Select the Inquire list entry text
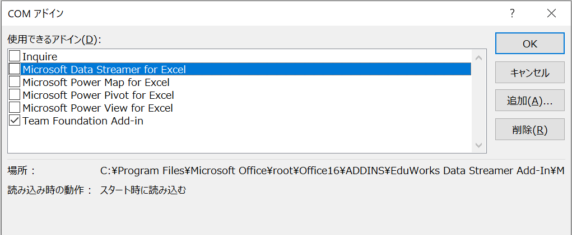 [40, 56]
